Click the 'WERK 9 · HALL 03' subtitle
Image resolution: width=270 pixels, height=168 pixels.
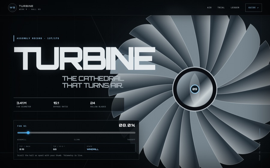coord(30,10)
